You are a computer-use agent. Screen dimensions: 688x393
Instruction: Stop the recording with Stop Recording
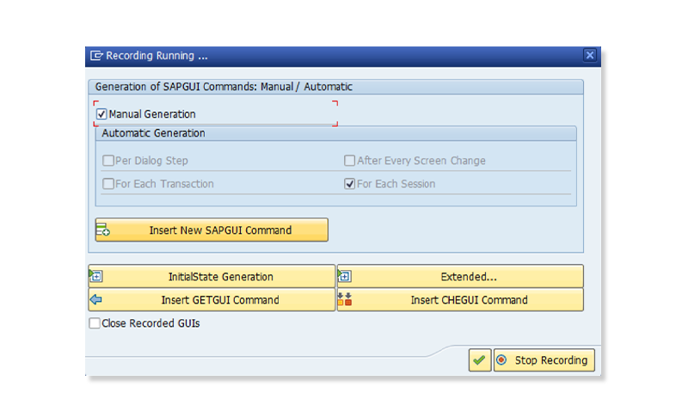pos(544,360)
